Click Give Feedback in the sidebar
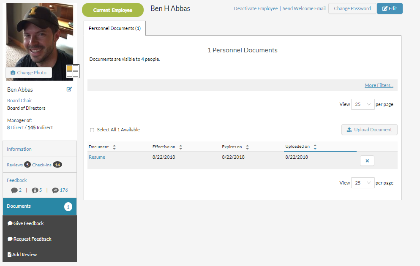Viewport: 420px width, 266px height. pyautogui.click(x=26, y=223)
